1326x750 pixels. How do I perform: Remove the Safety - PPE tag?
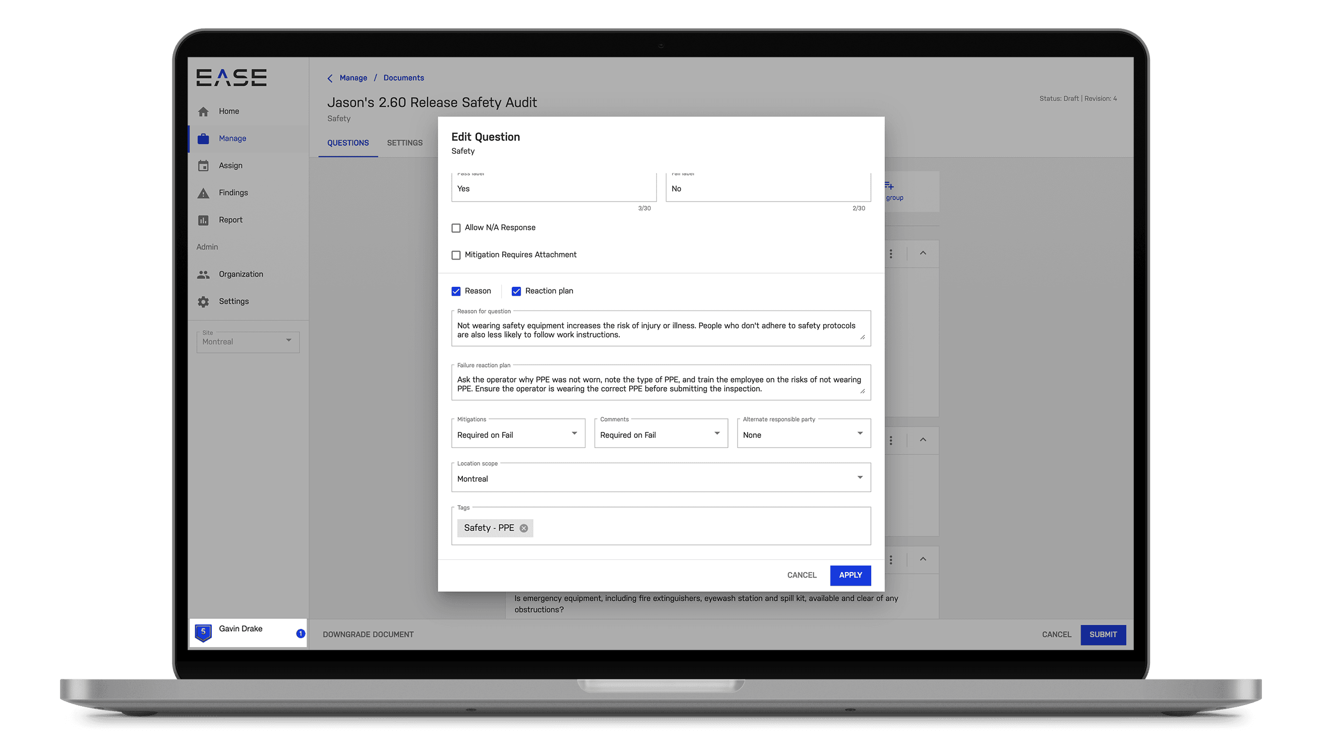(x=524, y=528)
